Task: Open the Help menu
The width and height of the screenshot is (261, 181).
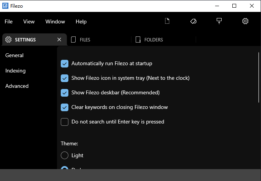Action: pyautogui.click(x=81, y=21)
